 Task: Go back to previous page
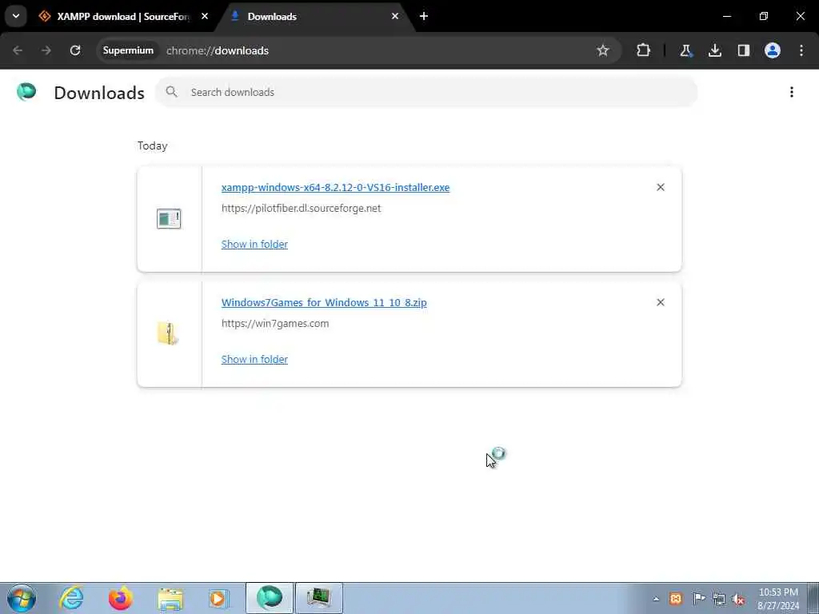click(x=18, y=50)
